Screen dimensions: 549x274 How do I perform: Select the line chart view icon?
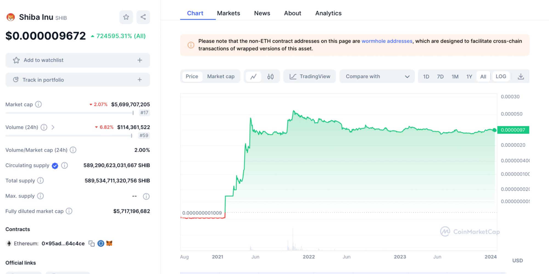click(253, 77)
